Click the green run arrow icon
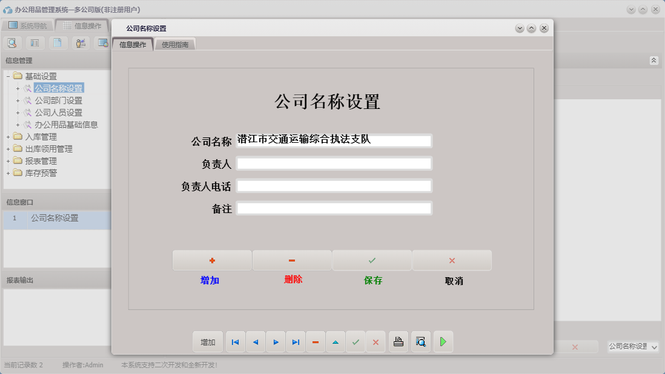 tap(443, 341)
